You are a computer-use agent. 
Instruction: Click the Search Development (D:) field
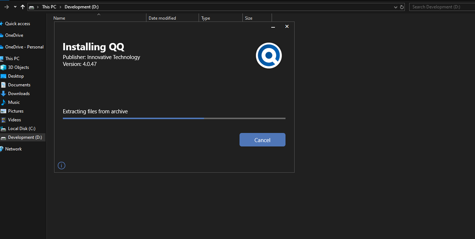[x=442, y=7]
